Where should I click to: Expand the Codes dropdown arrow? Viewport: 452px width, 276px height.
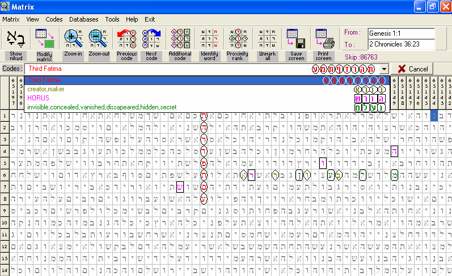(x=385, y=69)
